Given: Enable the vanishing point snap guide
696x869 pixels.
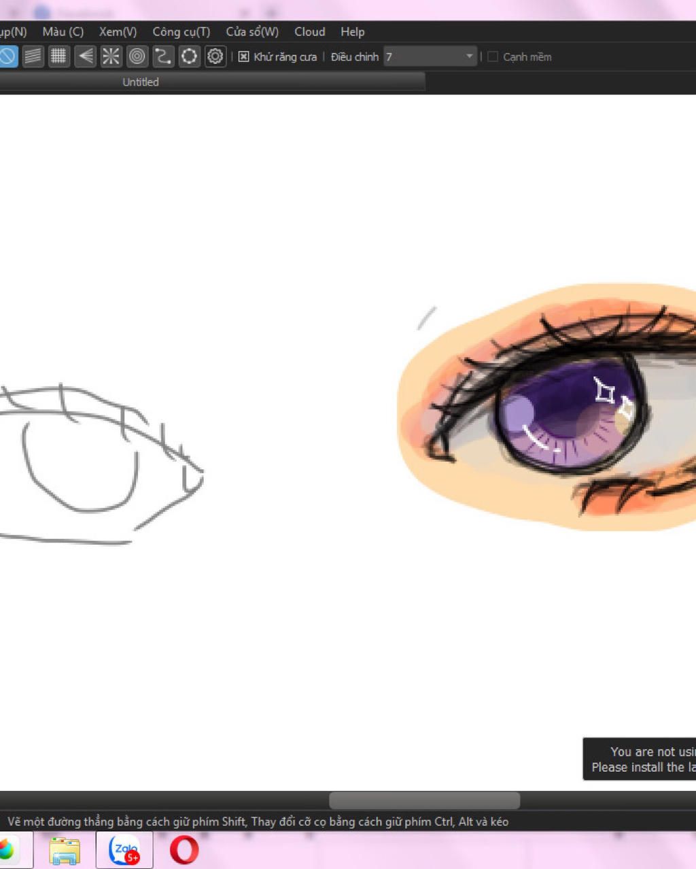Looking at the screenshot, I should click(85, 56).
